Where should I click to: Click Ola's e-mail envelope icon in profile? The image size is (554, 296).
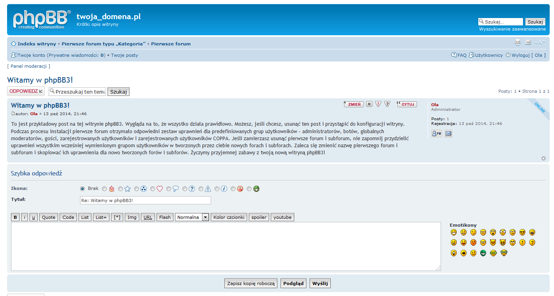click(x=448, y=134)
